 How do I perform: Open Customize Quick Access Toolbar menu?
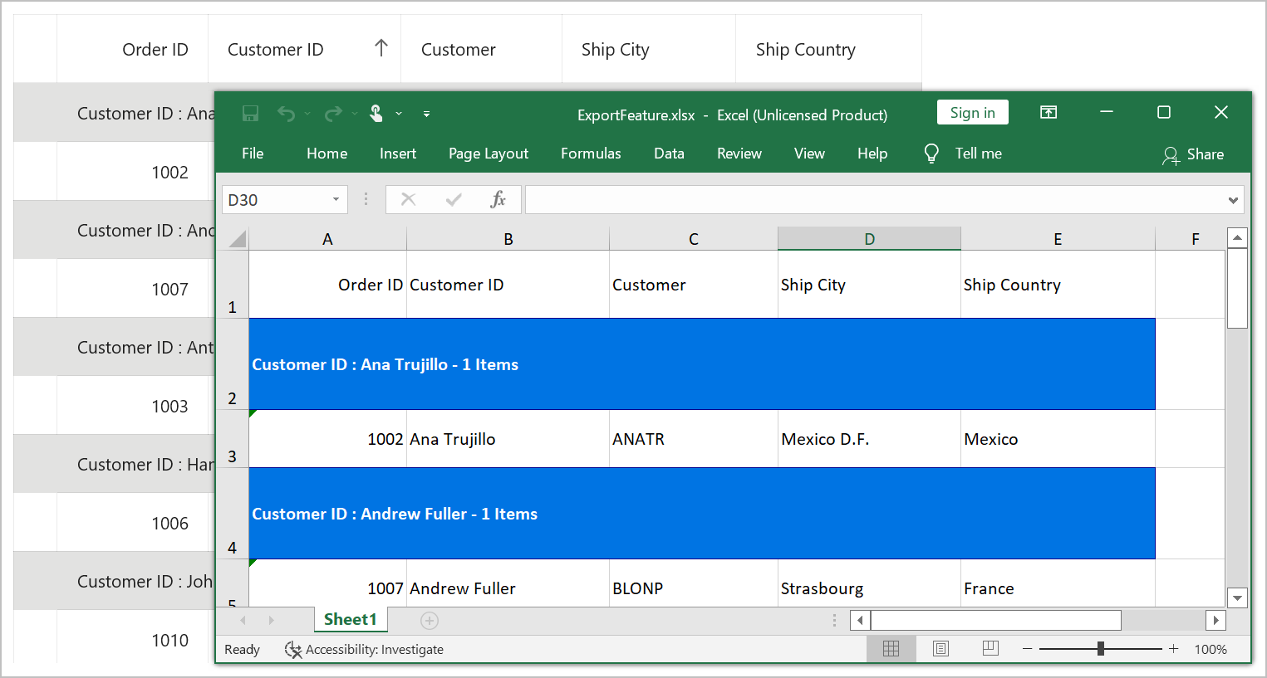click(426, 114)
